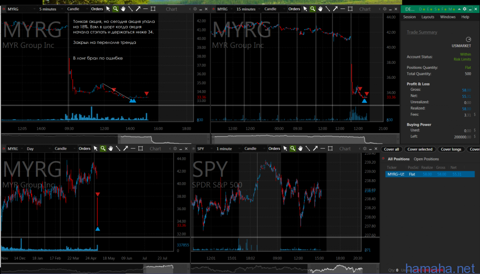Screen dimensions: 480x274
Task: Pick the trend line tool in the 15 minutes chart
Action: 327,9
